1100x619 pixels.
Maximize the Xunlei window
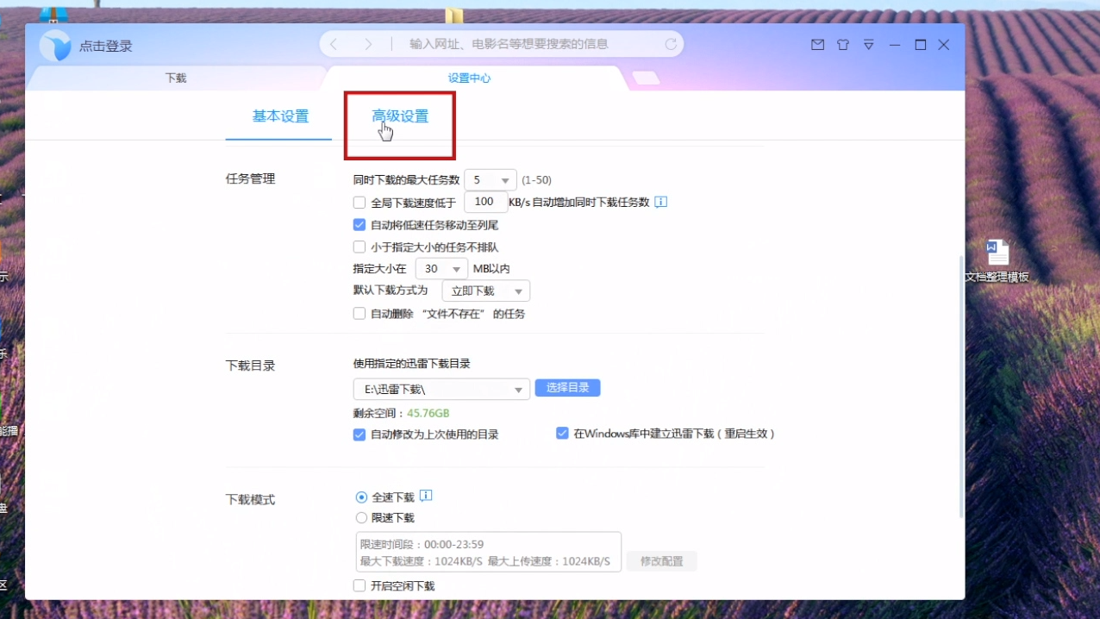pos(921,45)
